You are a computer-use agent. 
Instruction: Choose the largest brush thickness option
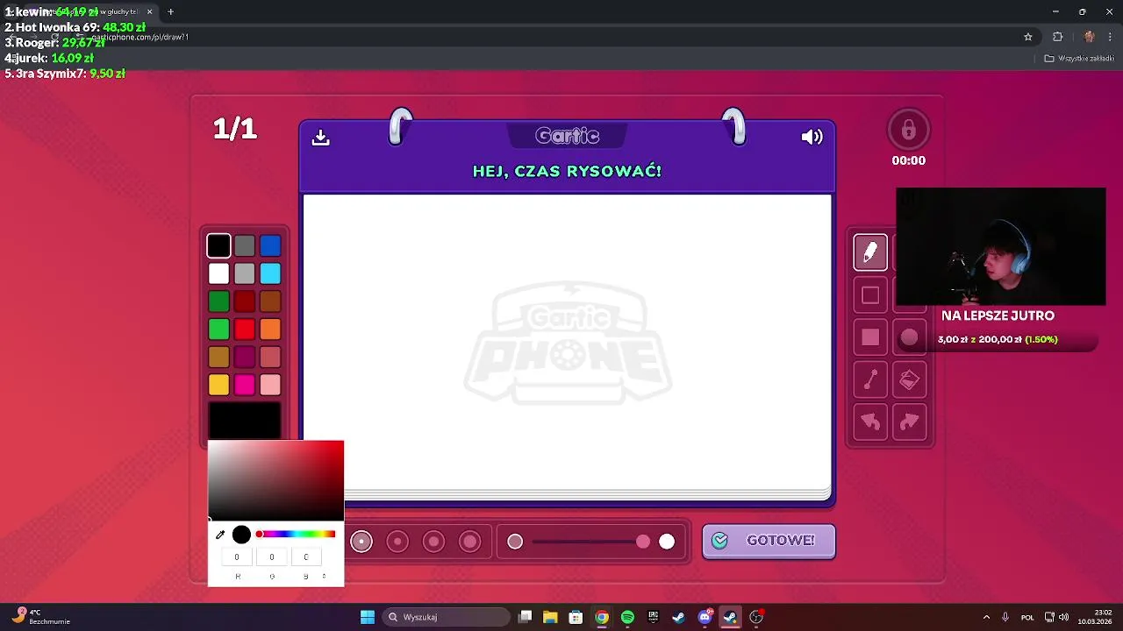[x=470, y=542]
